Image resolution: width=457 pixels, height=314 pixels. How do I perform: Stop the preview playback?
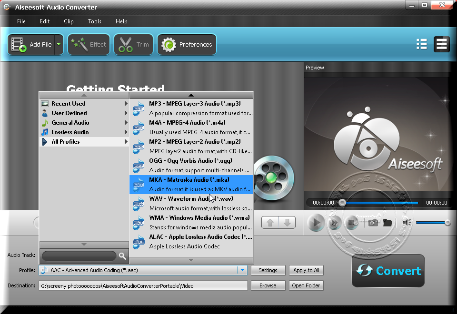pyautogui.click(x=352, y=223)
